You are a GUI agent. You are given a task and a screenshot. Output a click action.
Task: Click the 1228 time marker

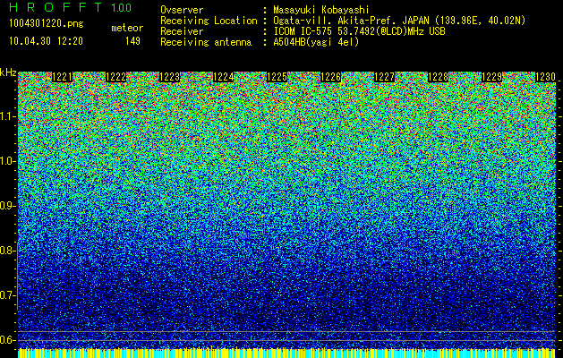click(x=439, y=77)
